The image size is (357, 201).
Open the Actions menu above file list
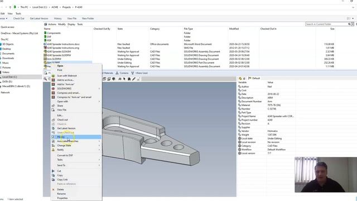(x=52, y=24)
